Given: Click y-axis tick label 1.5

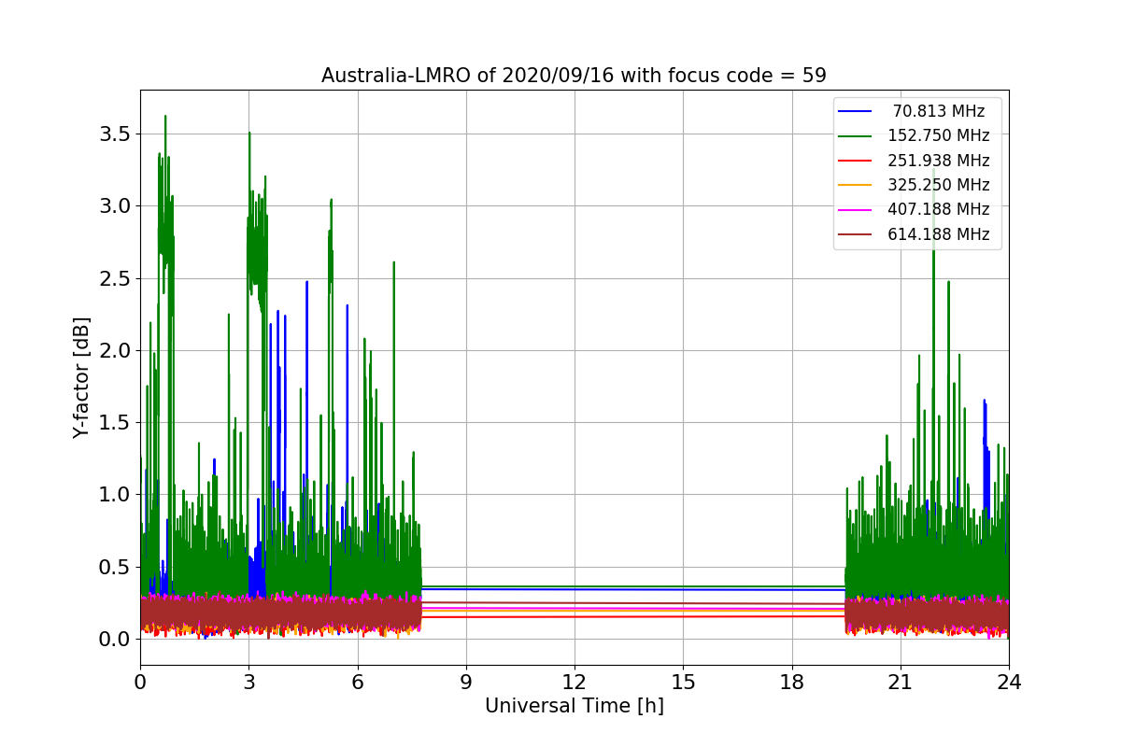Looking at the screenshot, I should [x=113, y=423].
